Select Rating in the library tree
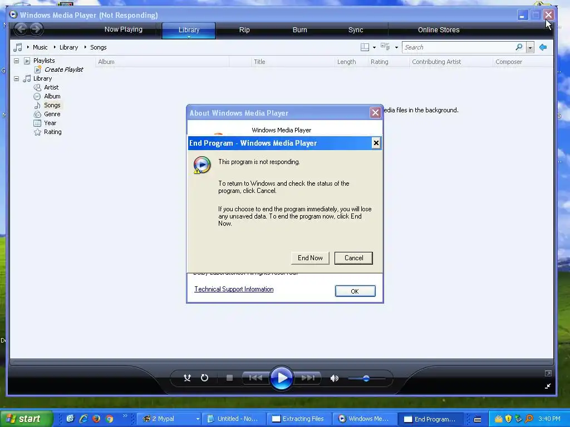 click(53, 132)
